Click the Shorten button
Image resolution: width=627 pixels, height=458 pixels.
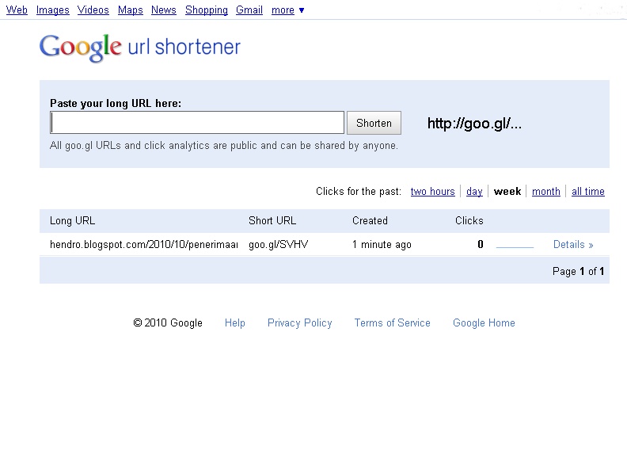tap(374, 123)
